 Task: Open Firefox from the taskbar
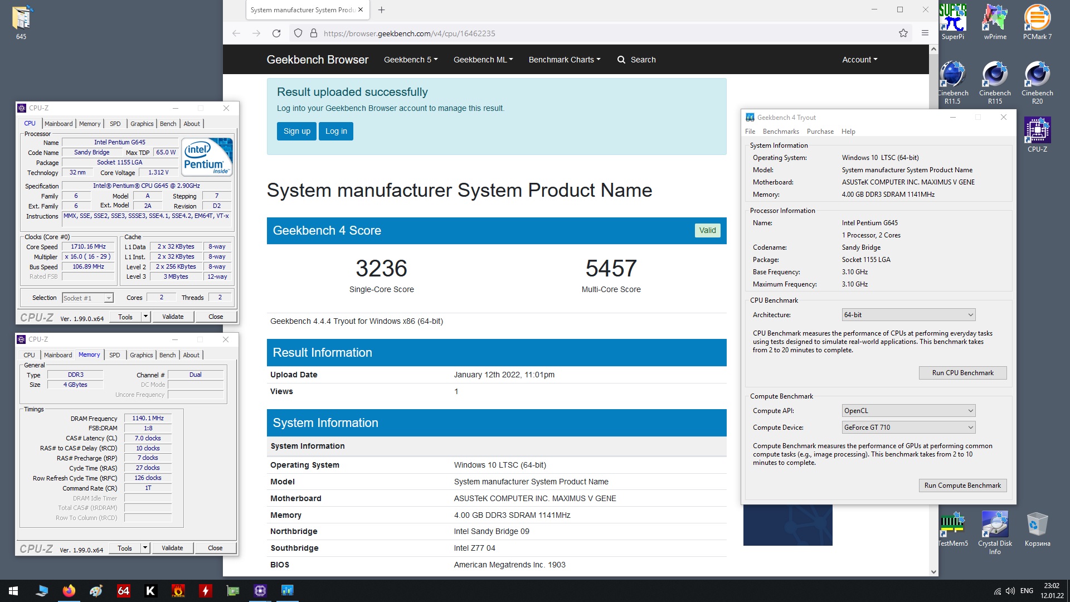coord(69,591)
